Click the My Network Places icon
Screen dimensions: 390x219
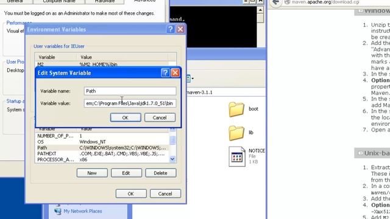point(58,211)
